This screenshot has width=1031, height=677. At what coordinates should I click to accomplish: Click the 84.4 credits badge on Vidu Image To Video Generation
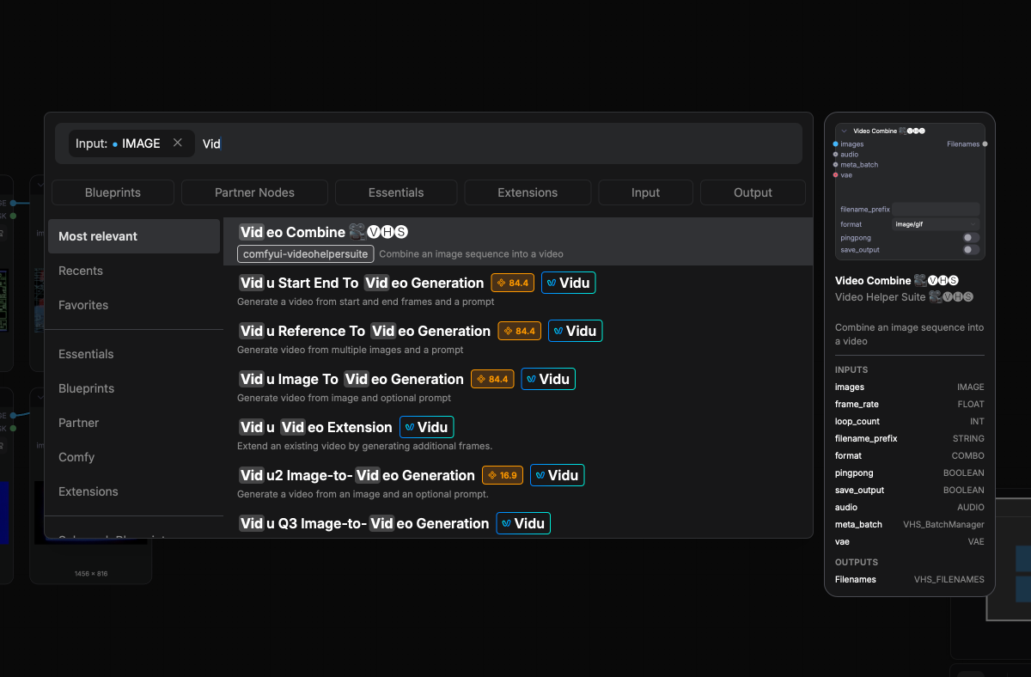(x=492, y=379)
